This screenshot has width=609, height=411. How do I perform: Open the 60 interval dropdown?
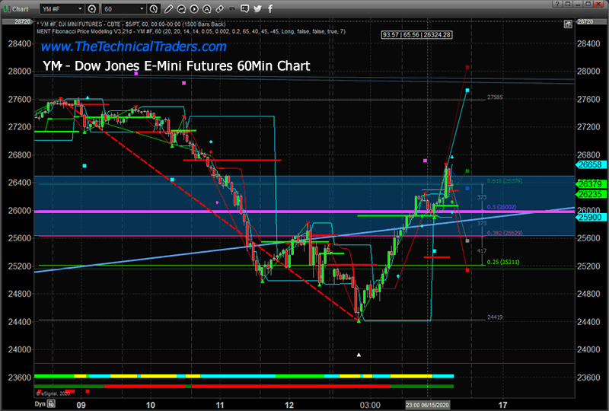point(123,8)
